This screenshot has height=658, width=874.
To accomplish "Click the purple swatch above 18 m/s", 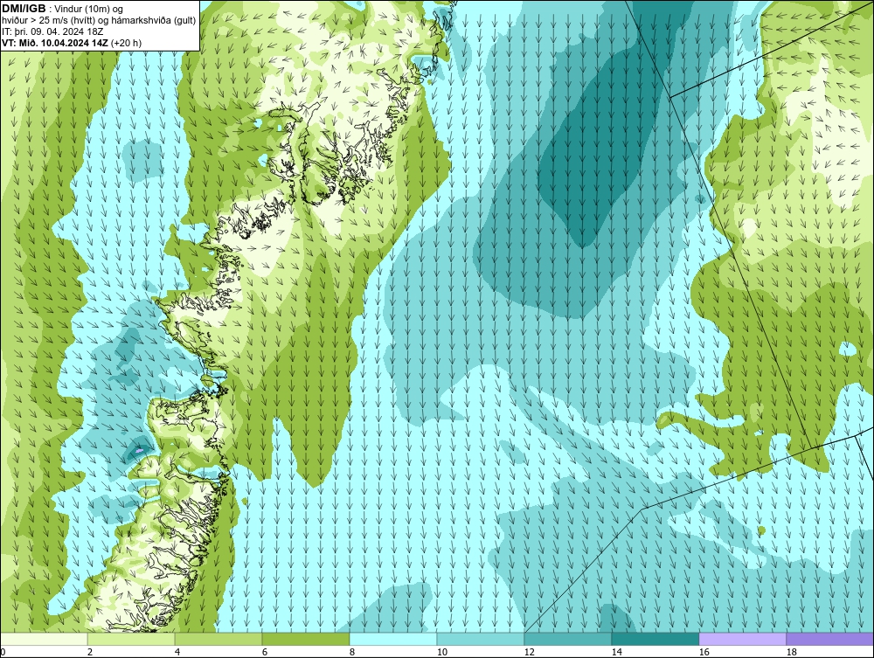I will 830,639.
